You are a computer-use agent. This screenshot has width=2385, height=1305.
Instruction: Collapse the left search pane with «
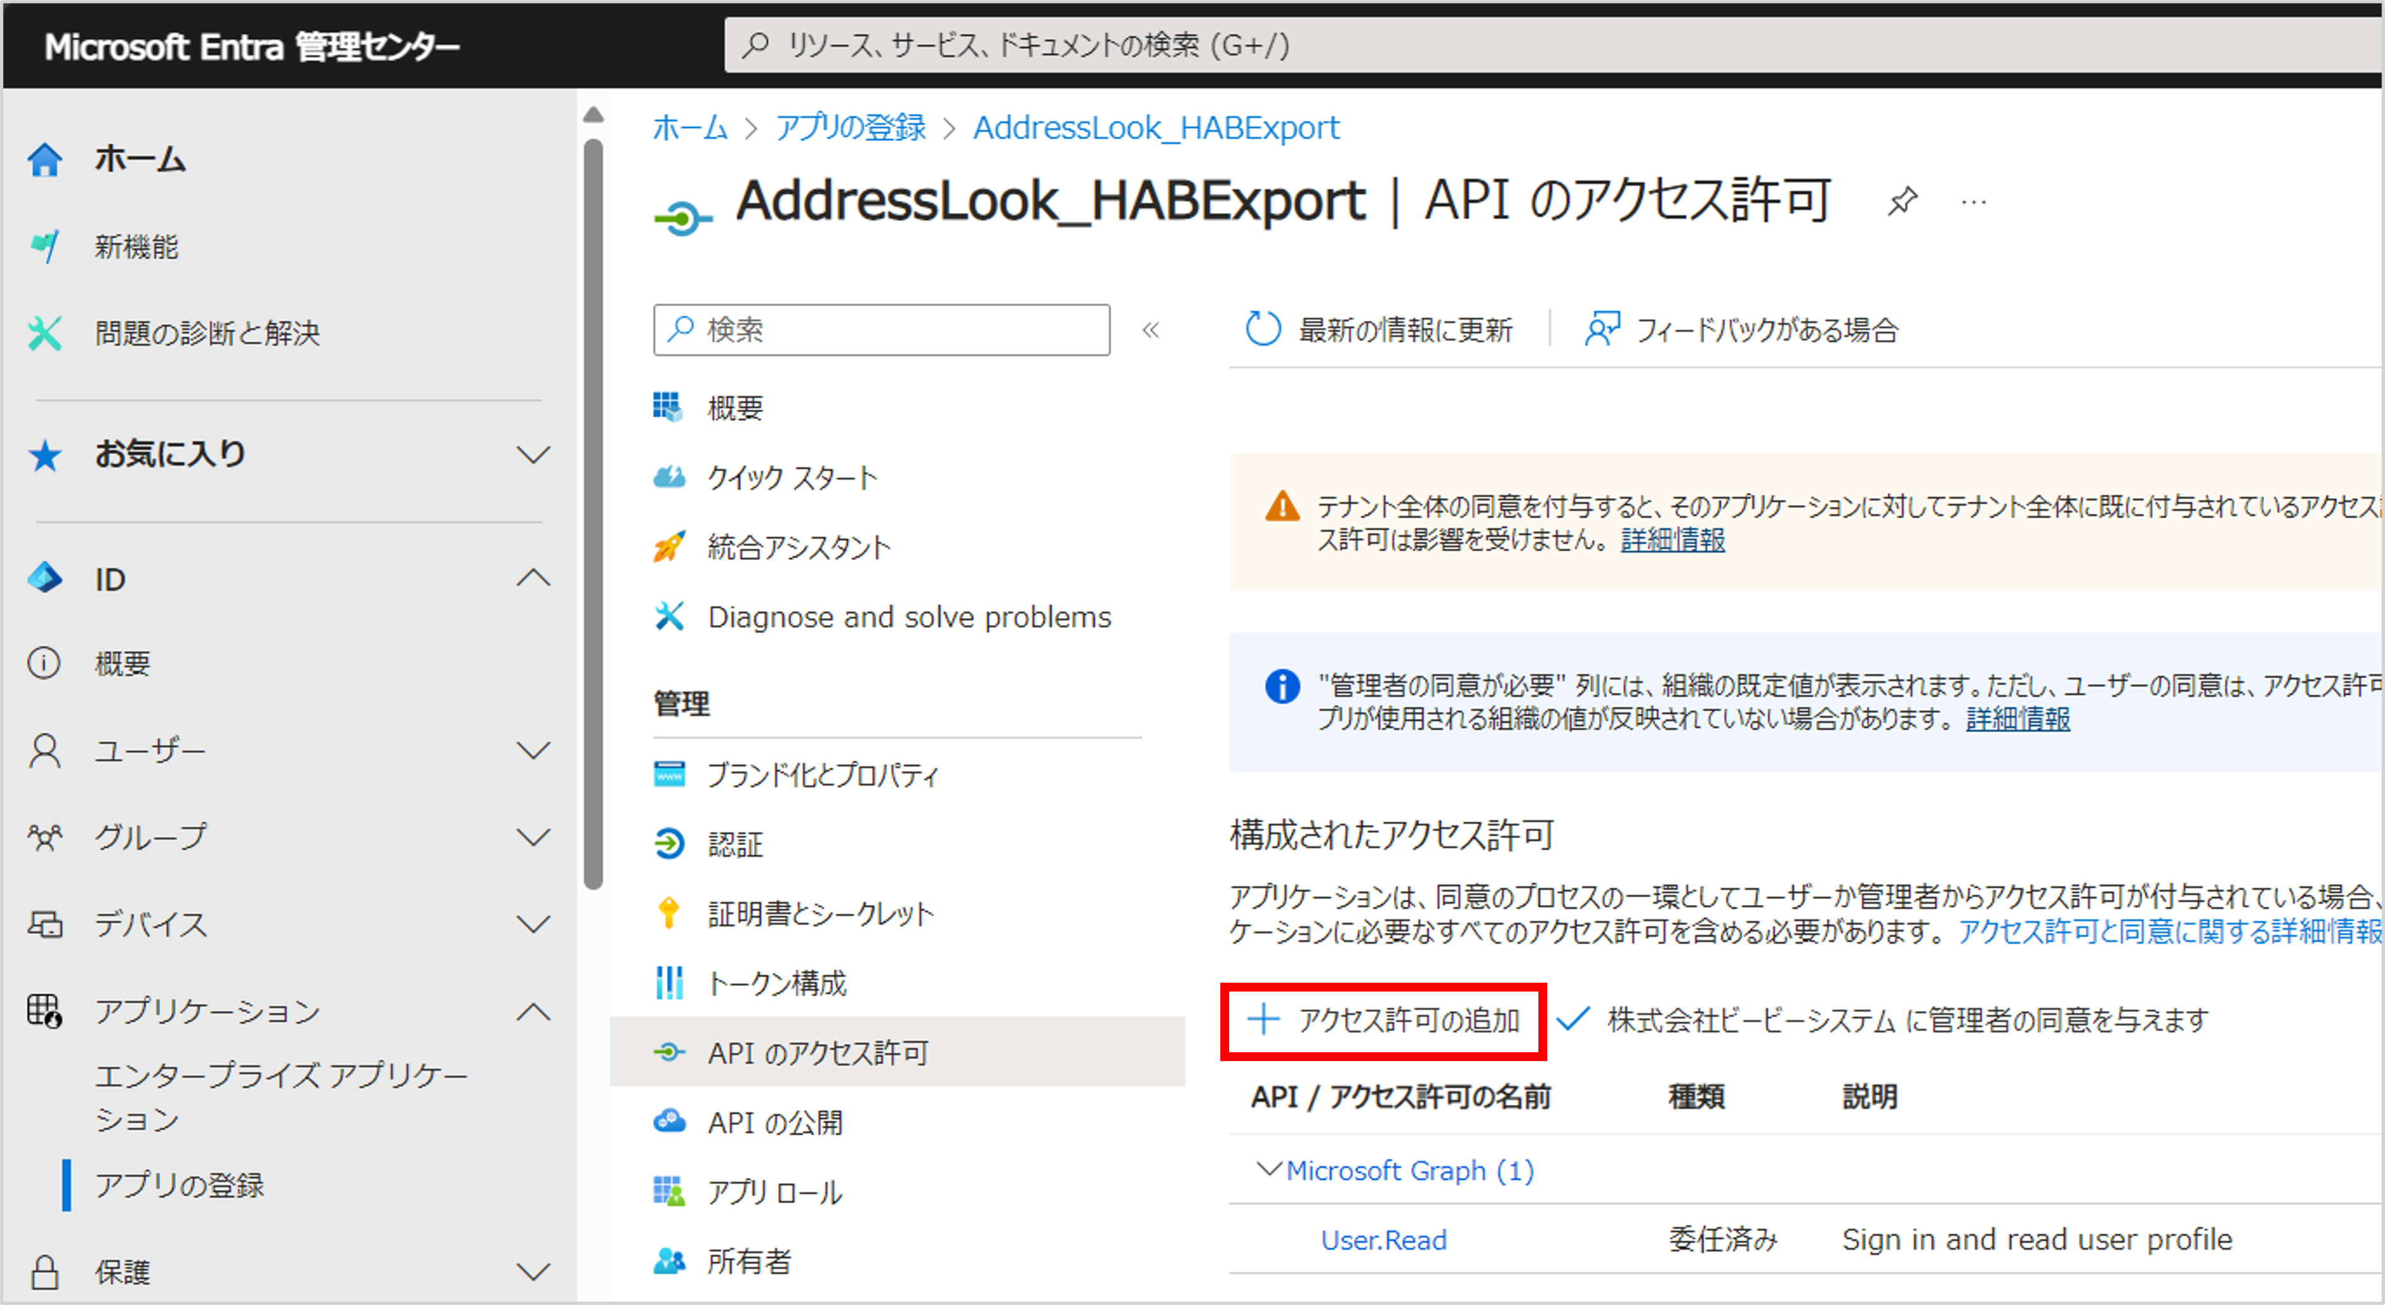tap(1151, 329)
